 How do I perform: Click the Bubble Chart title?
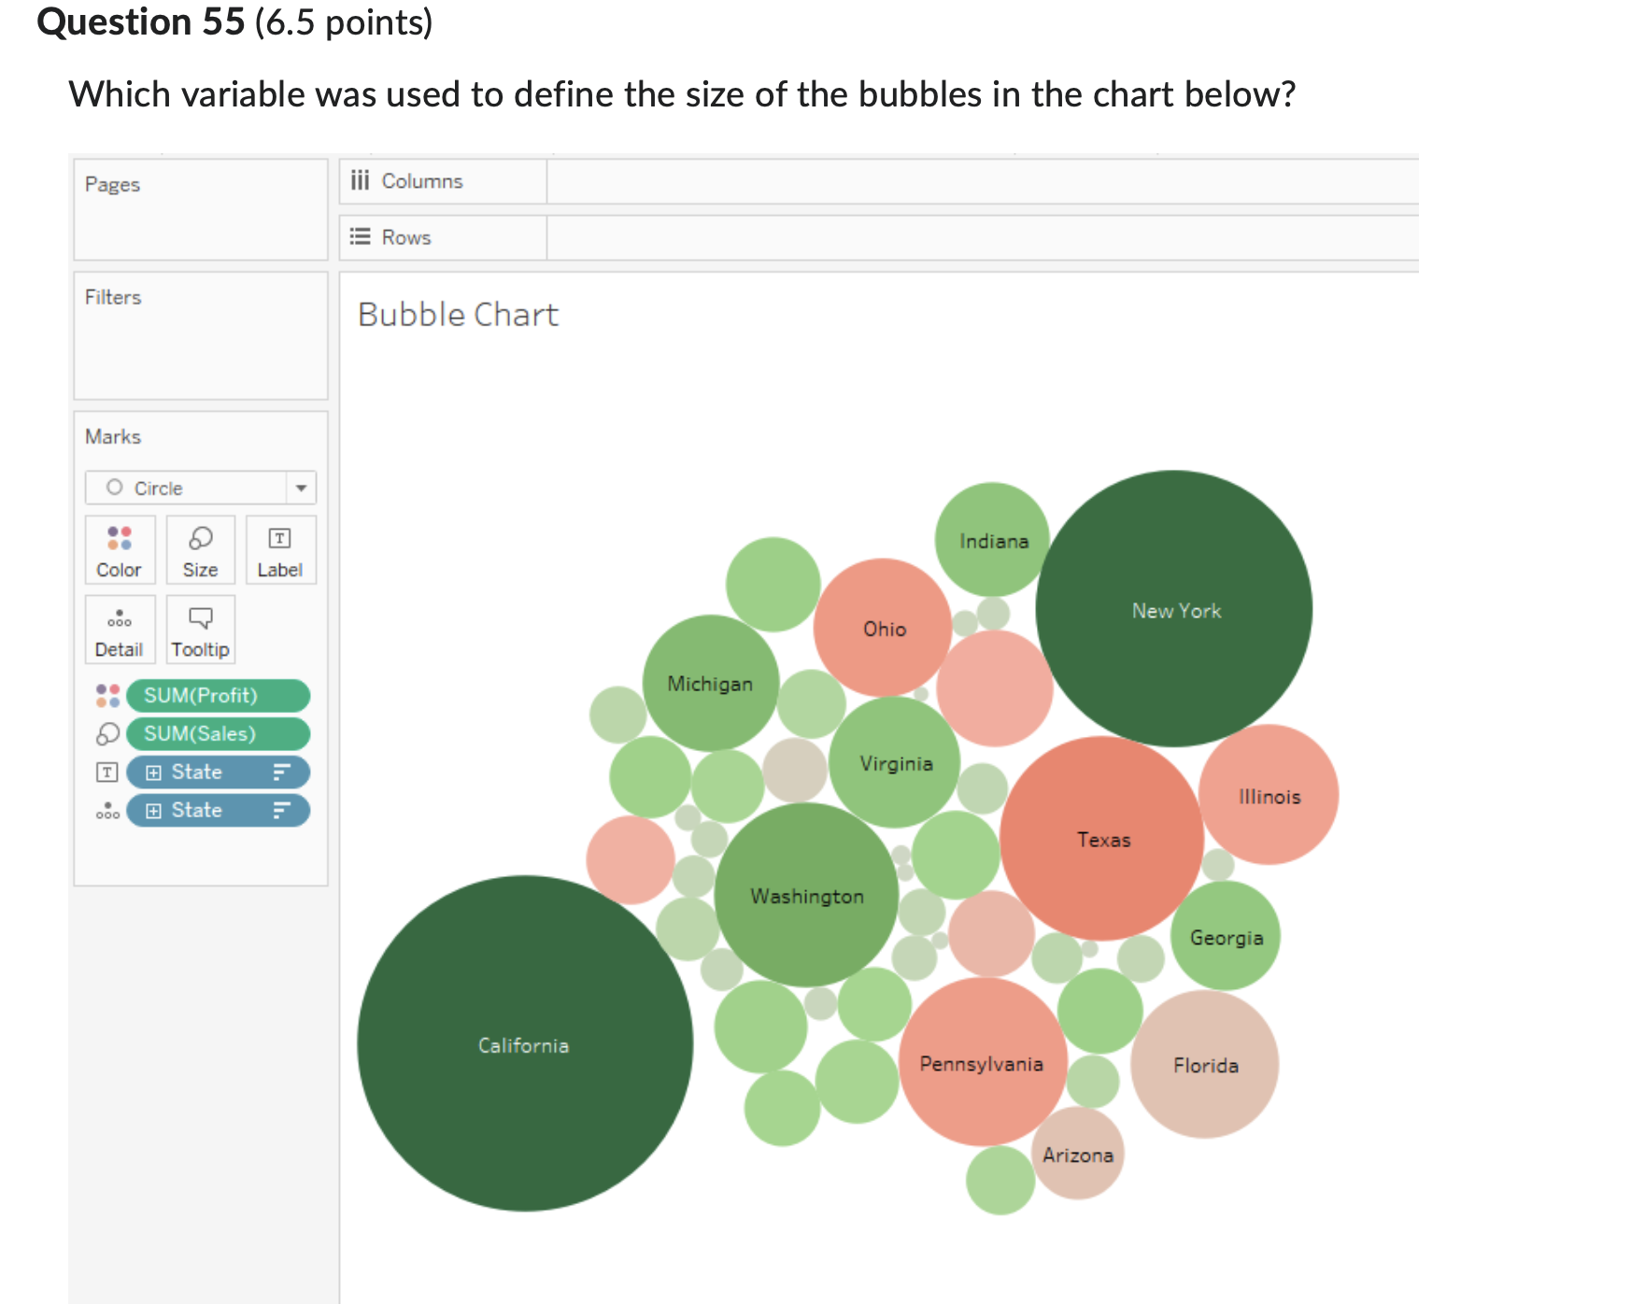458,315
